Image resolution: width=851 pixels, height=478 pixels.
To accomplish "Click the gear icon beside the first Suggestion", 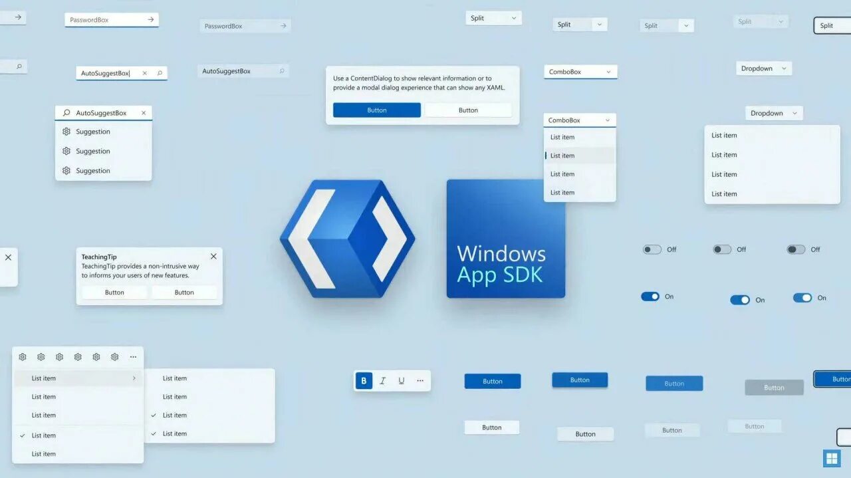I will tap(66, 131).
